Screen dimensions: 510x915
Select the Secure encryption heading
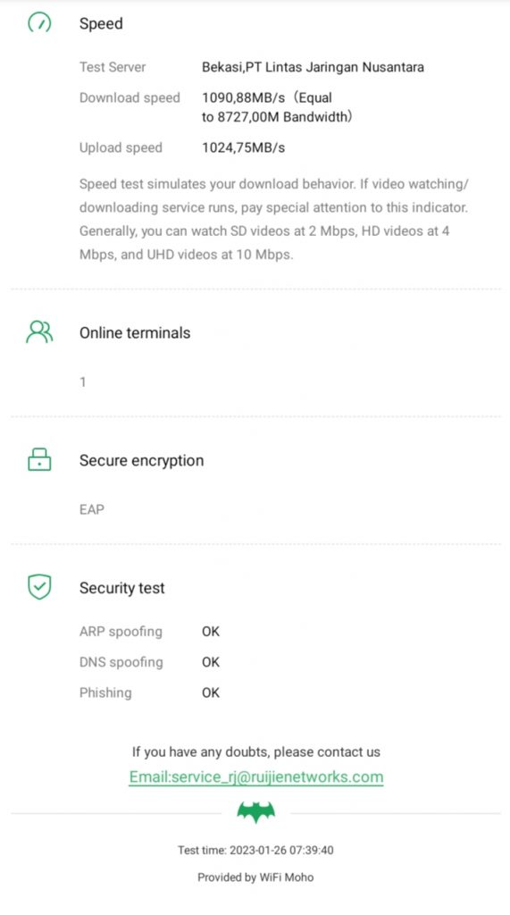coord(142,460)
